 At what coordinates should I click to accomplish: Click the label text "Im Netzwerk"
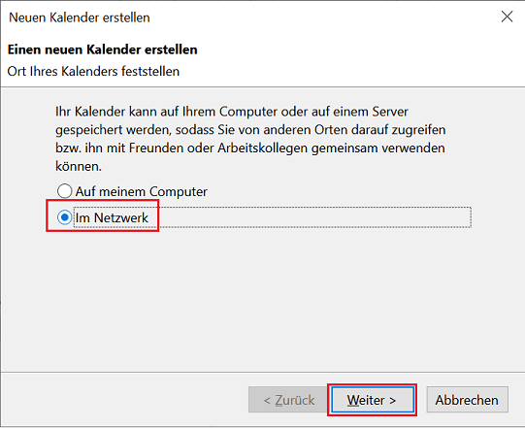112,217
